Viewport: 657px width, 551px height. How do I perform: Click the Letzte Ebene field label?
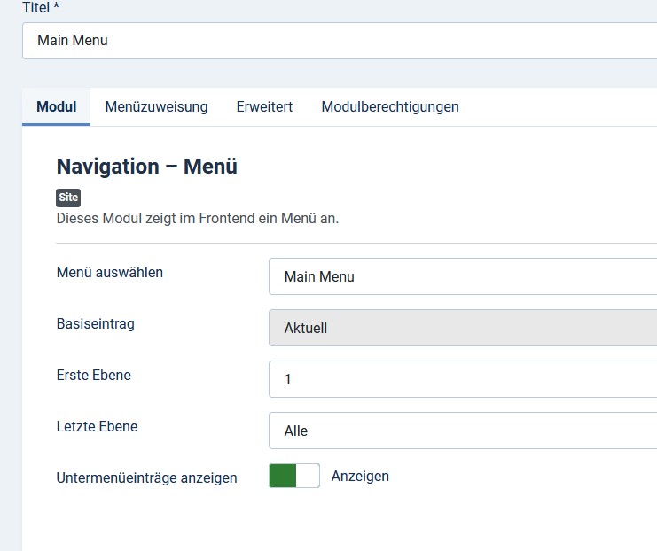pyautogui.click(x=98, y=427)
